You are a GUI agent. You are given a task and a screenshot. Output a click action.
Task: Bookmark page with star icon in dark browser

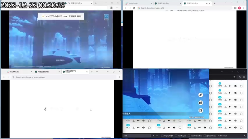234,77
